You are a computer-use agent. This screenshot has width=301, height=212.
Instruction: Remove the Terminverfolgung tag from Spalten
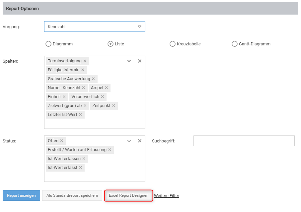(85, 61)
